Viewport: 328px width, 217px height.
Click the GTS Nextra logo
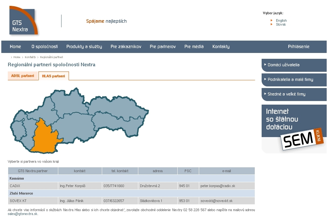coord(24,20)
